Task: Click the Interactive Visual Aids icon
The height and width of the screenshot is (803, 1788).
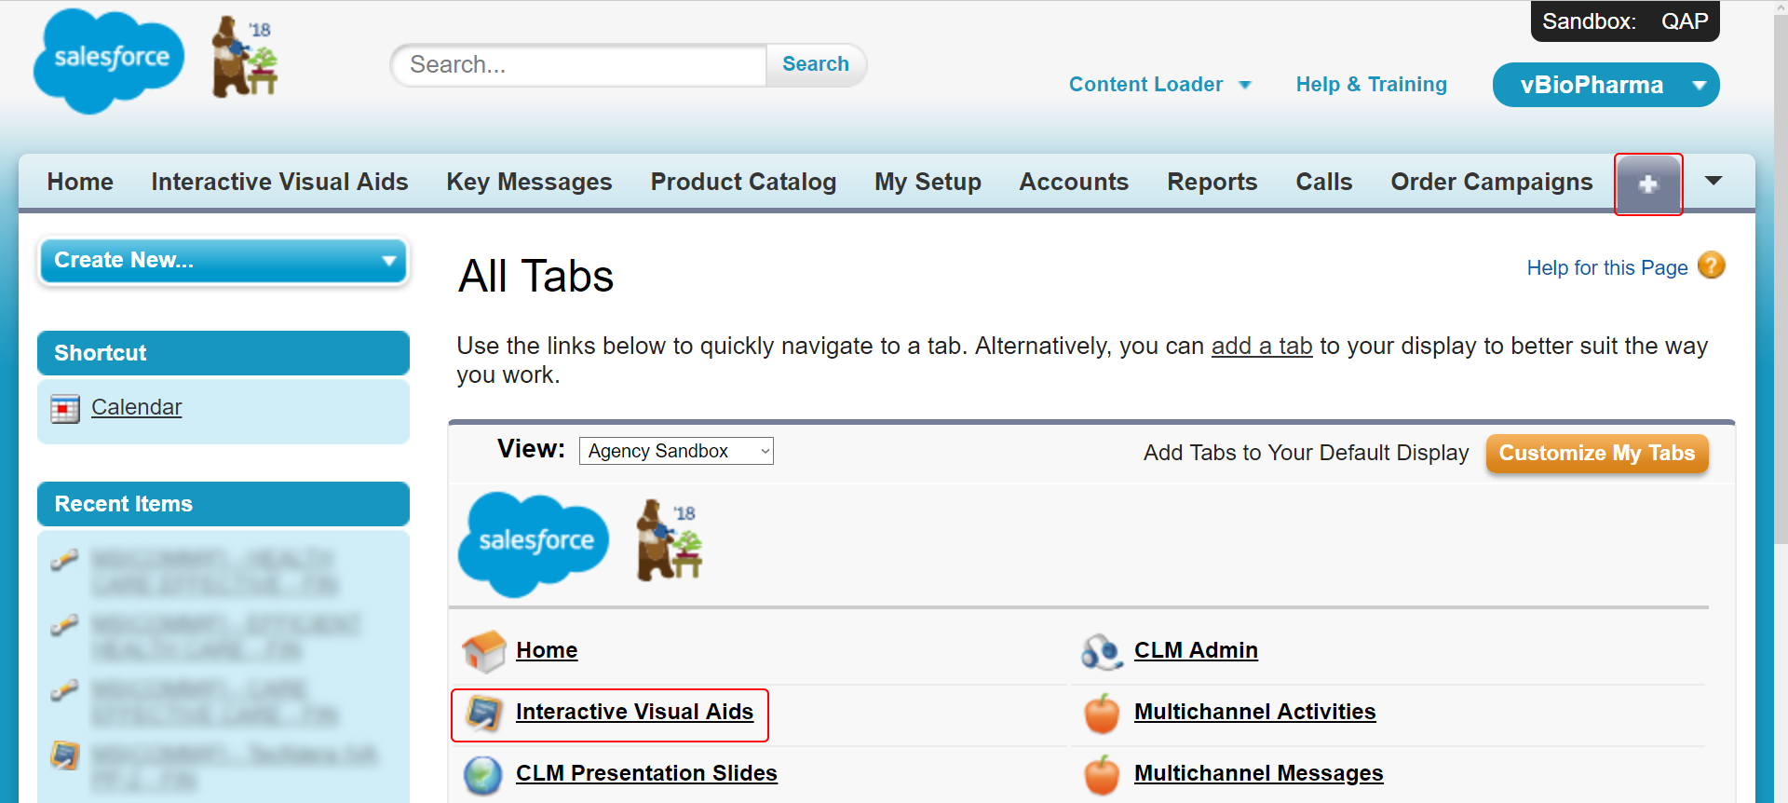Action: [483, 714]
